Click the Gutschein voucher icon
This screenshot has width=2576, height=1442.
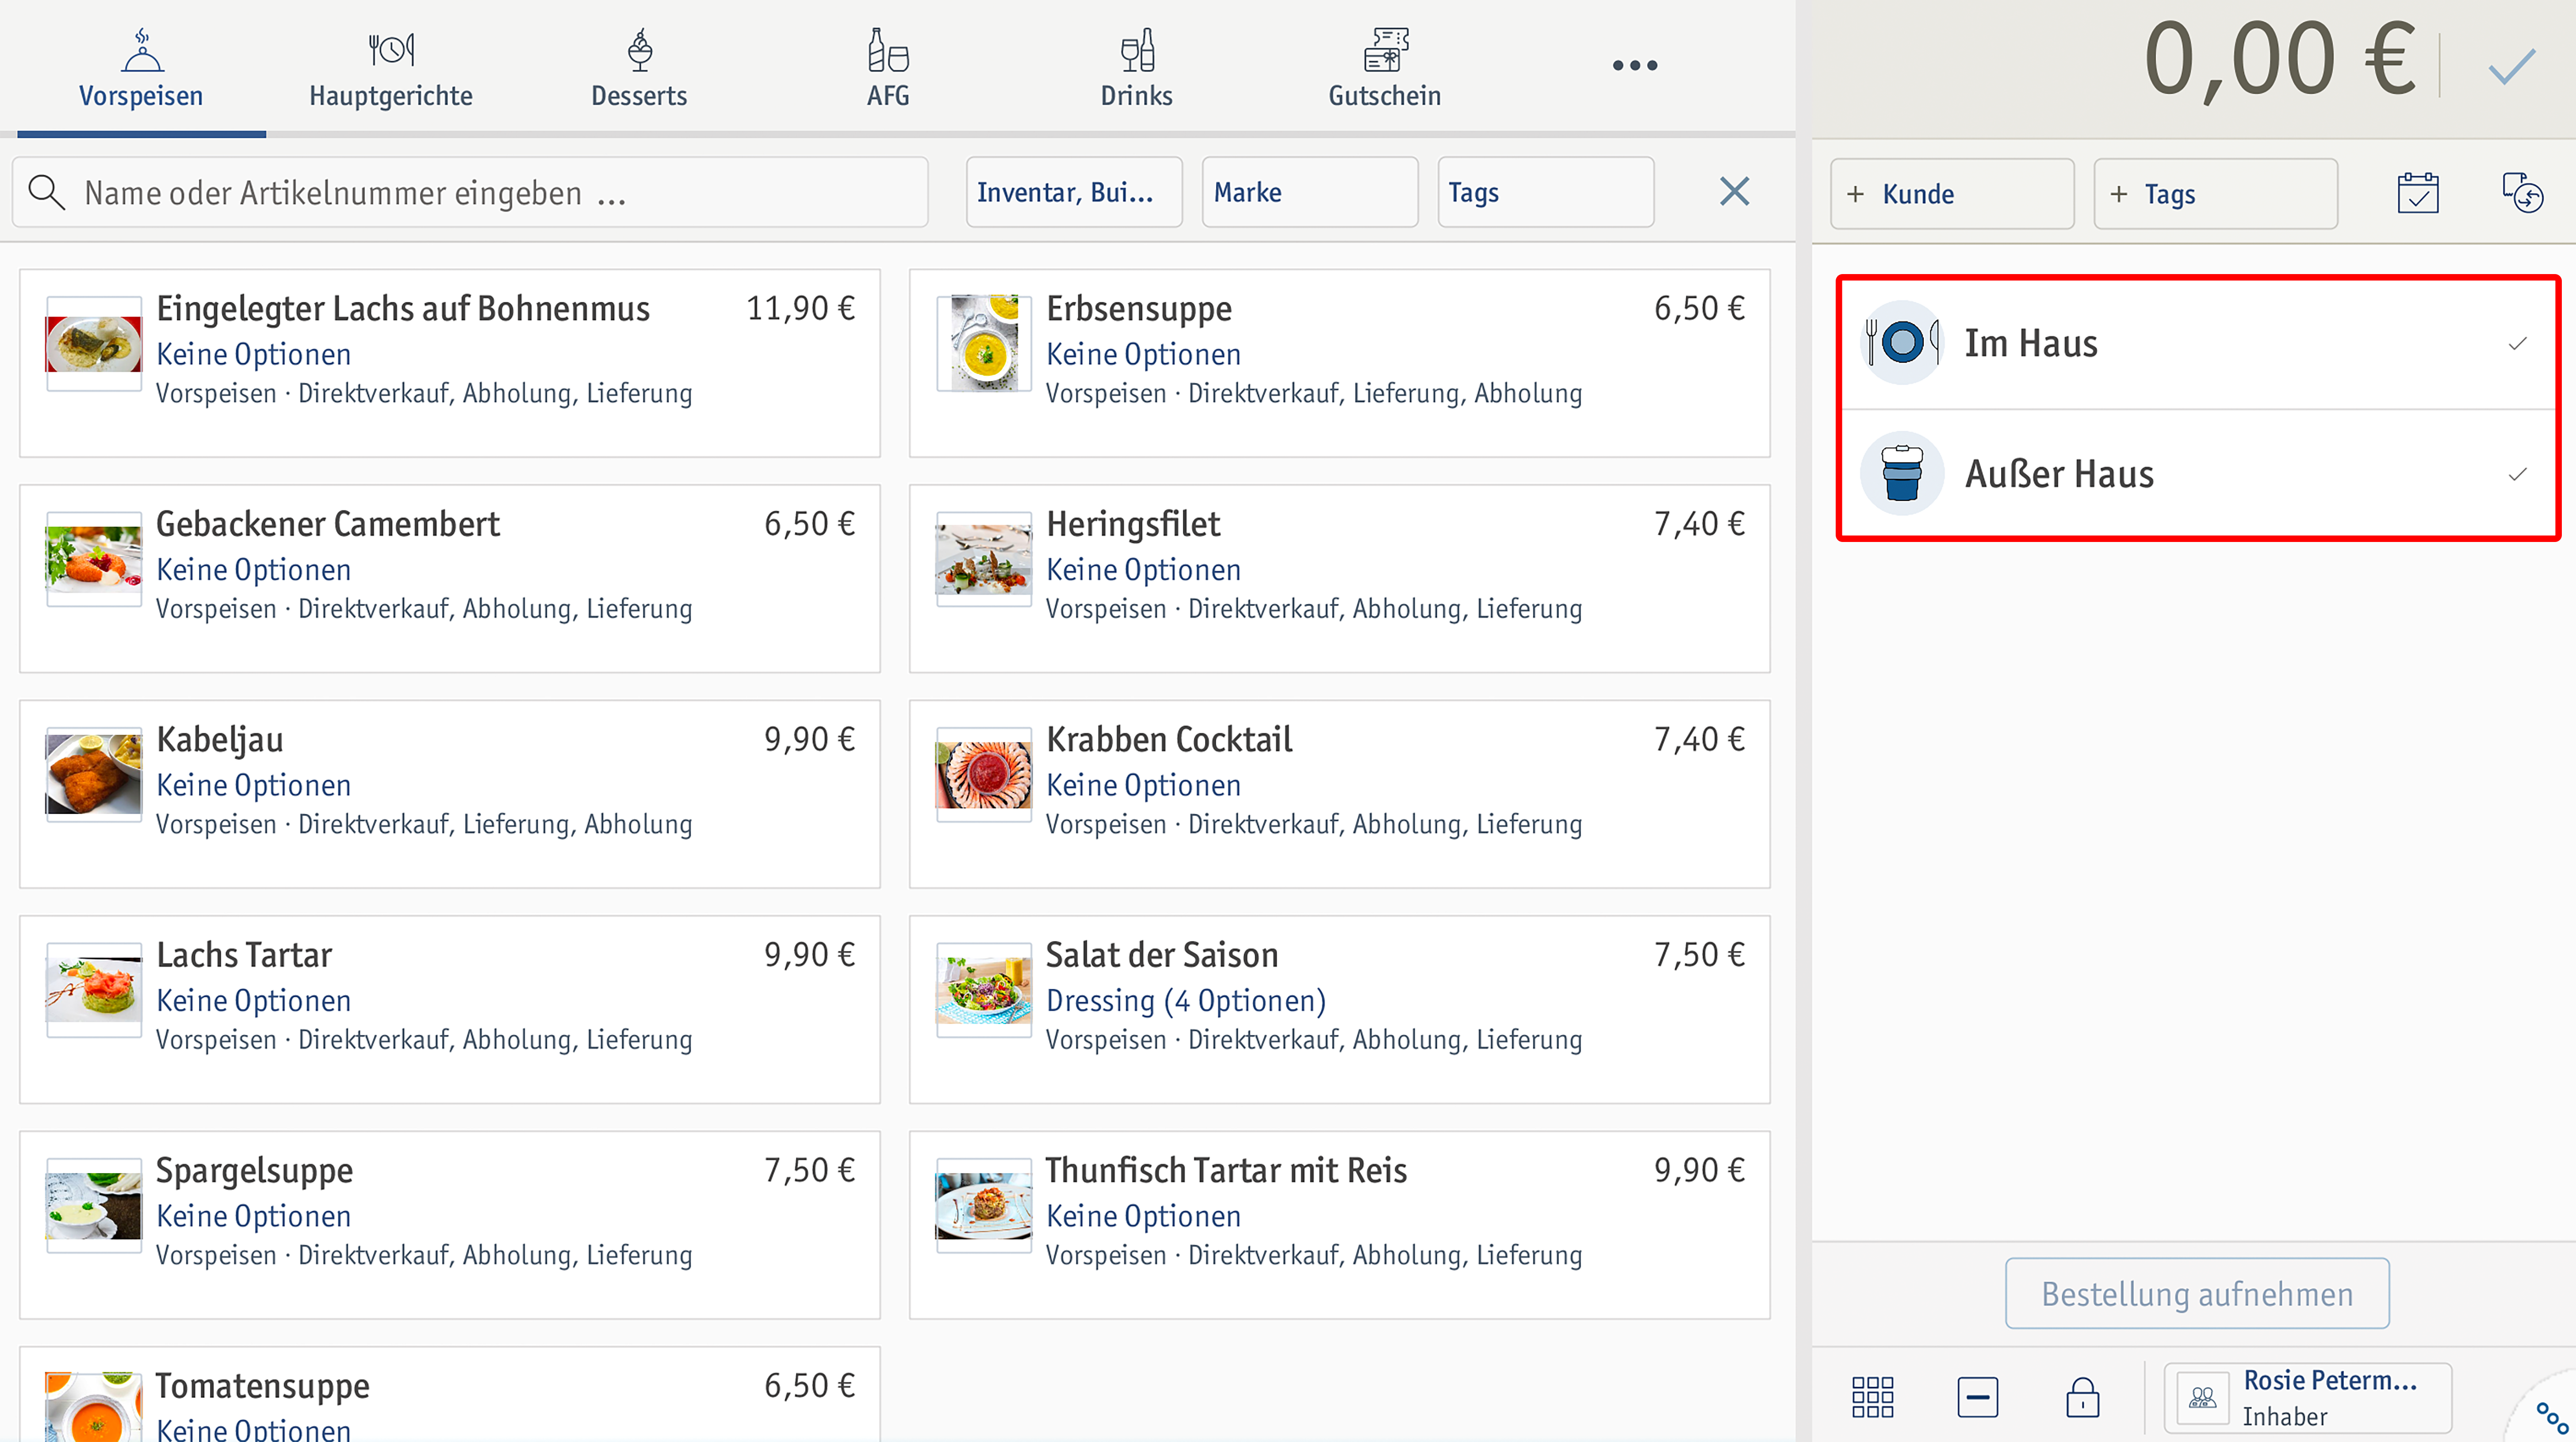[x=1385, y=49]
